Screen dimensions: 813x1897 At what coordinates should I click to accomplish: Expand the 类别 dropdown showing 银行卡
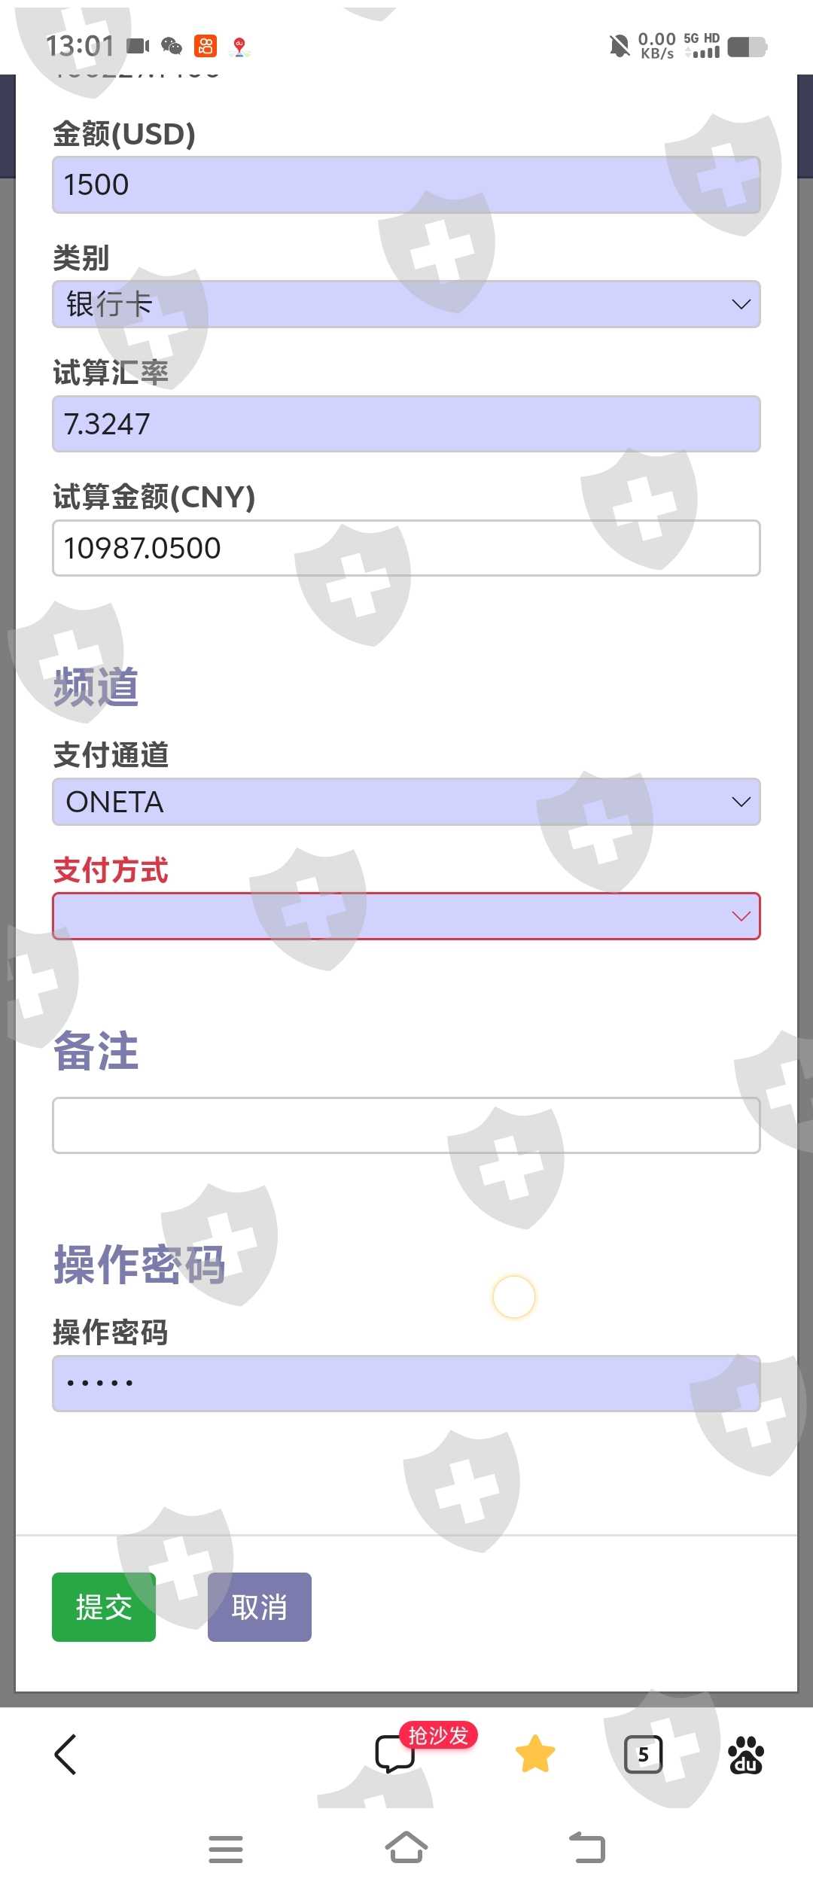click(406, 304)
